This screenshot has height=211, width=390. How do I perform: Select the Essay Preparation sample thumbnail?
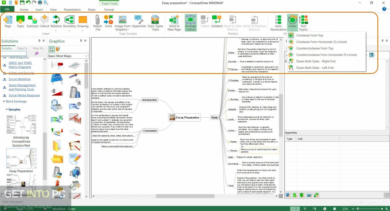[x=21, y=158]
